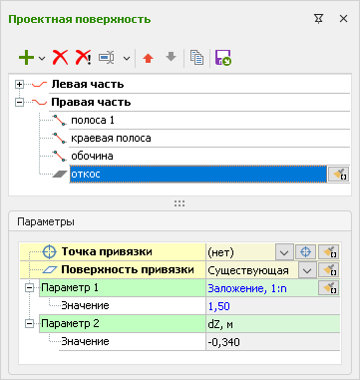Delete selected element with red X icon
The height and width of the screenshot is (380, 360).
[60, 58]
